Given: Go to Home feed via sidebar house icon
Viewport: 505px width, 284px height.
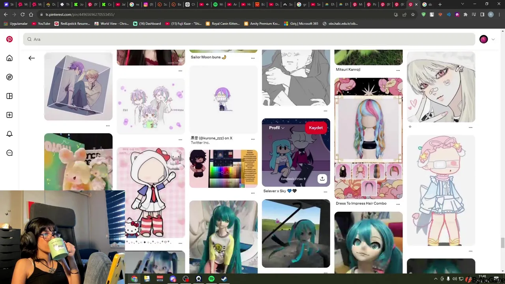Looking at the screenshot, I should [9, 58].
